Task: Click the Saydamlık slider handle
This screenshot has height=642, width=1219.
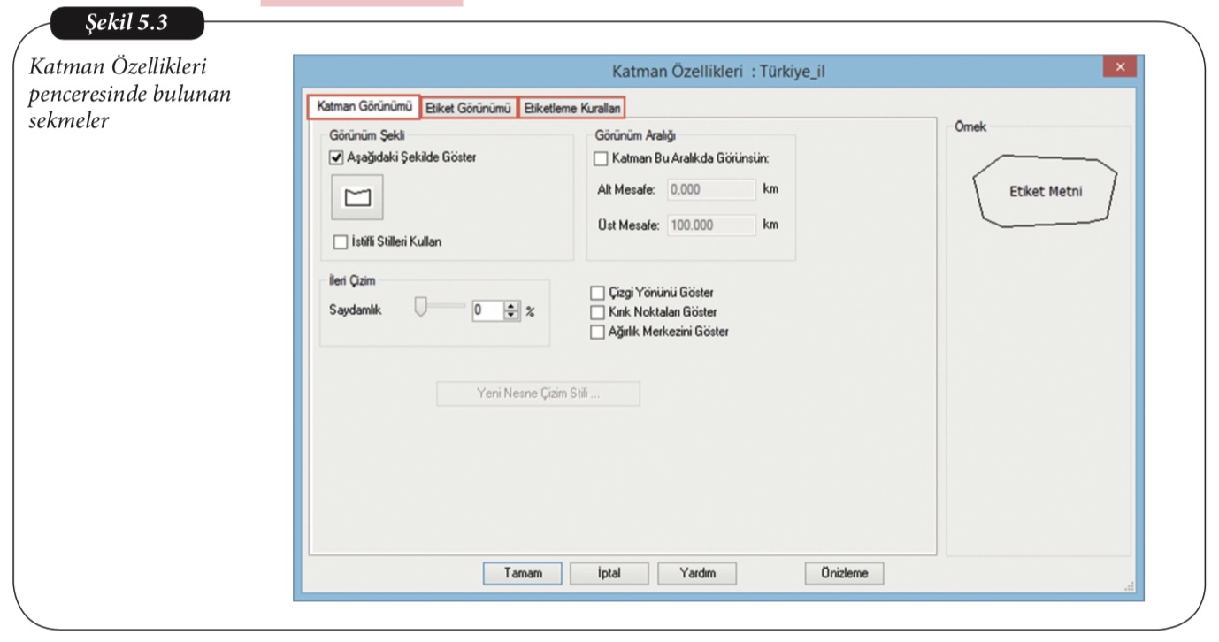Action: point(421,307)
